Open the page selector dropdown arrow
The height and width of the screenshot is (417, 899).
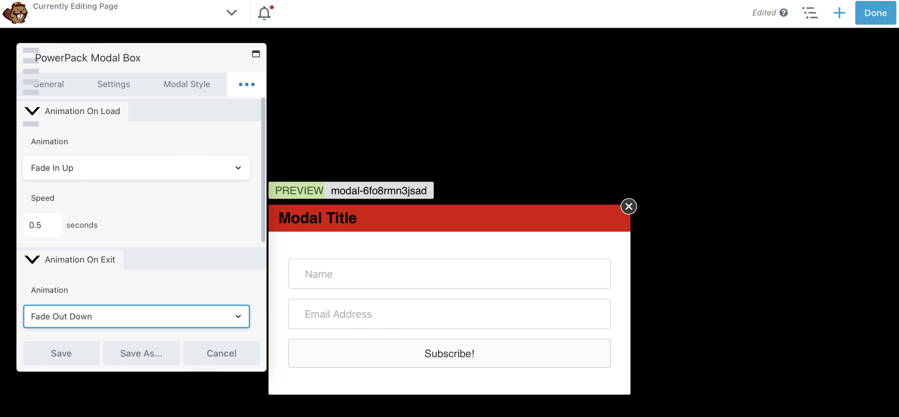click(231, 13)
